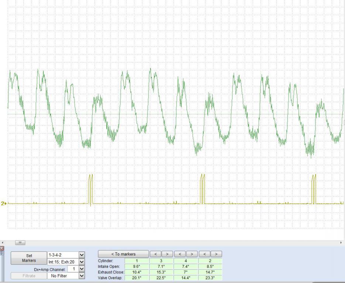Click the '< To markers' button

(x=123, y=254)
